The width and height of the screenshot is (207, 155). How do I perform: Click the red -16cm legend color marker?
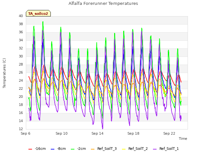[30, 149]
